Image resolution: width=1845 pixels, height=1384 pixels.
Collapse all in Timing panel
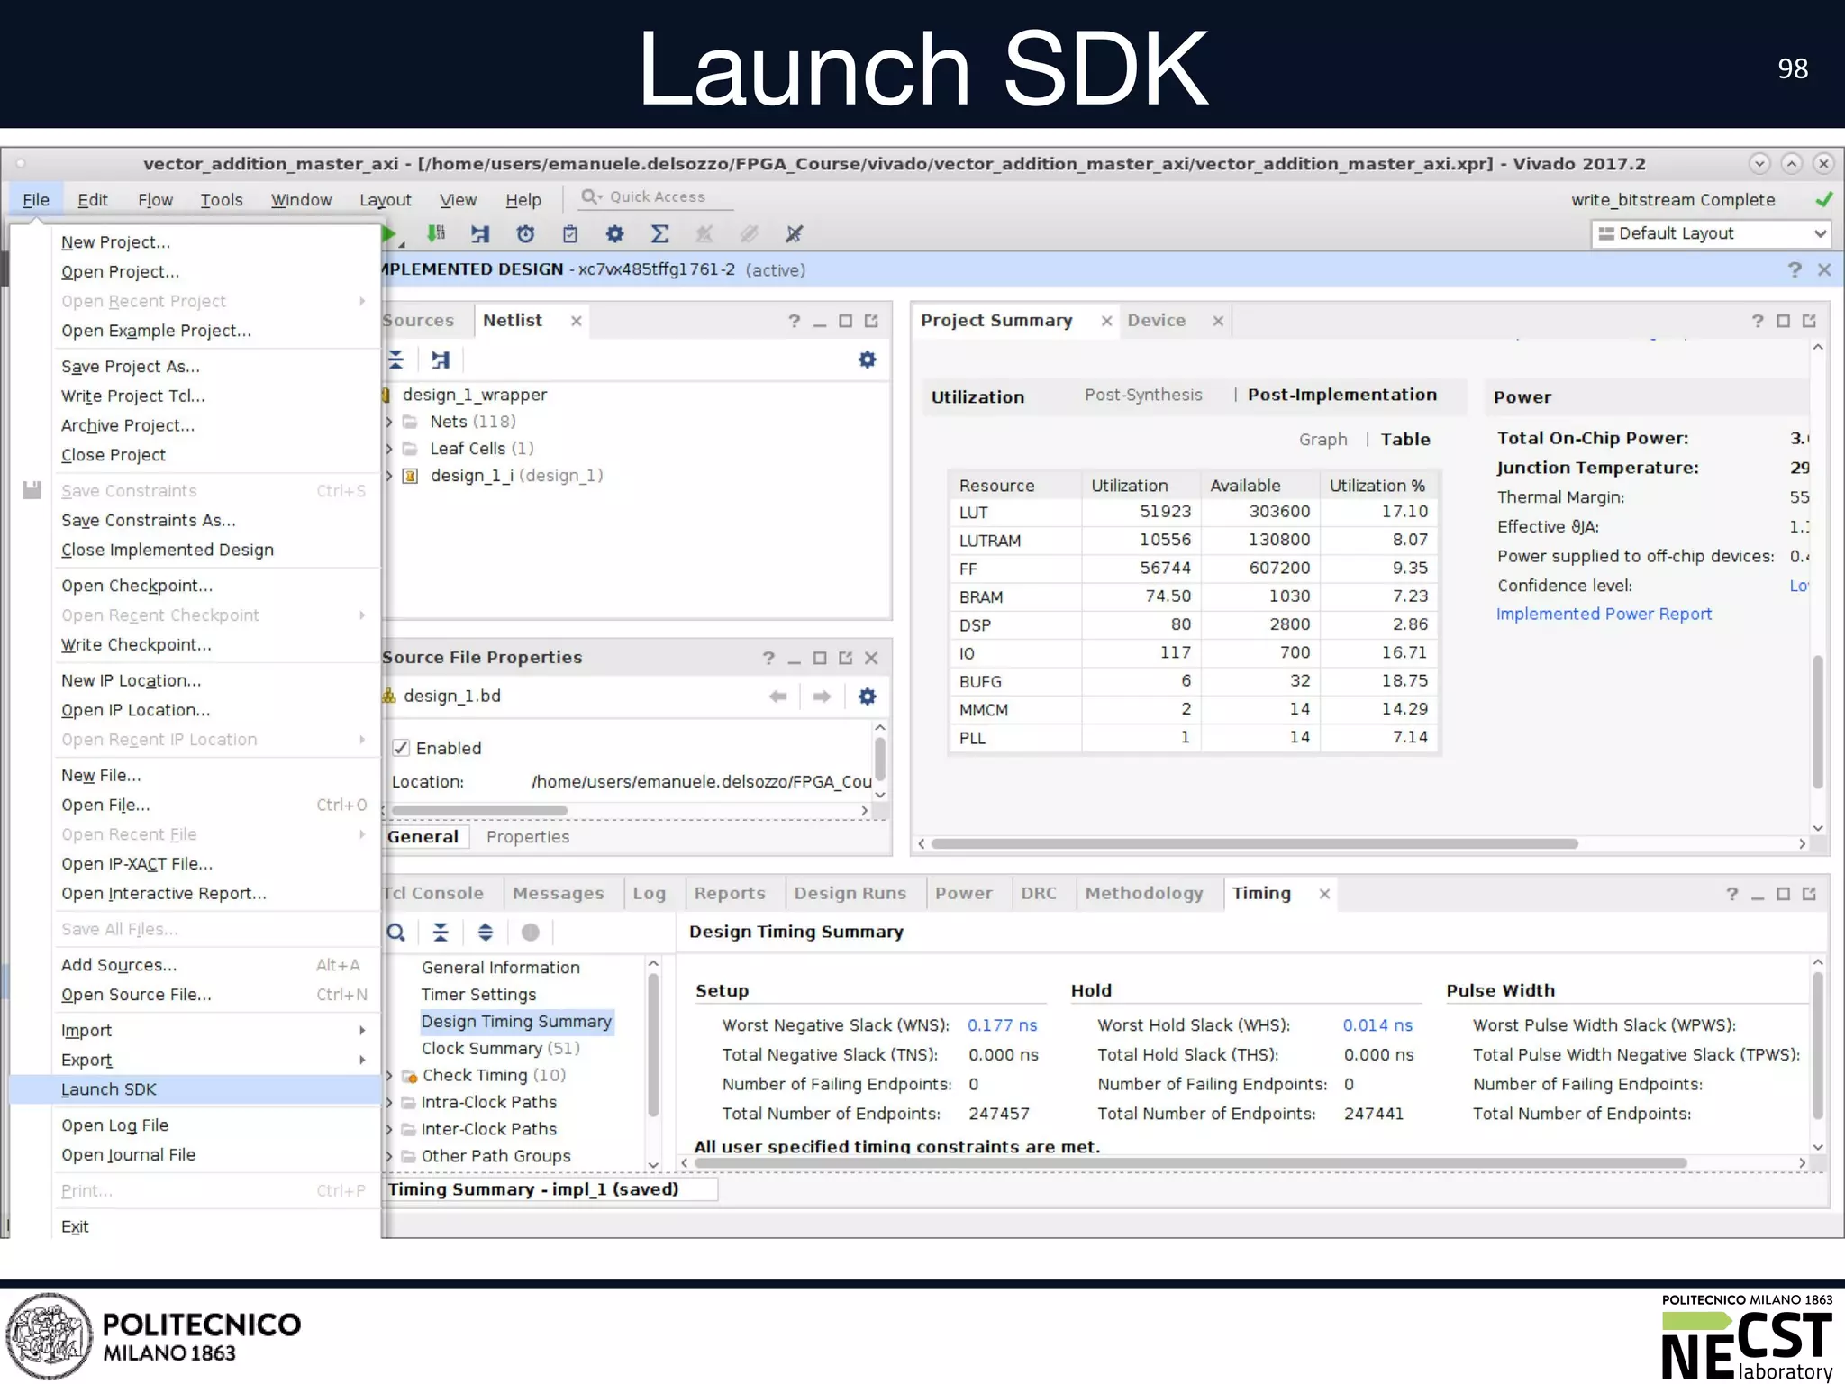441,933
